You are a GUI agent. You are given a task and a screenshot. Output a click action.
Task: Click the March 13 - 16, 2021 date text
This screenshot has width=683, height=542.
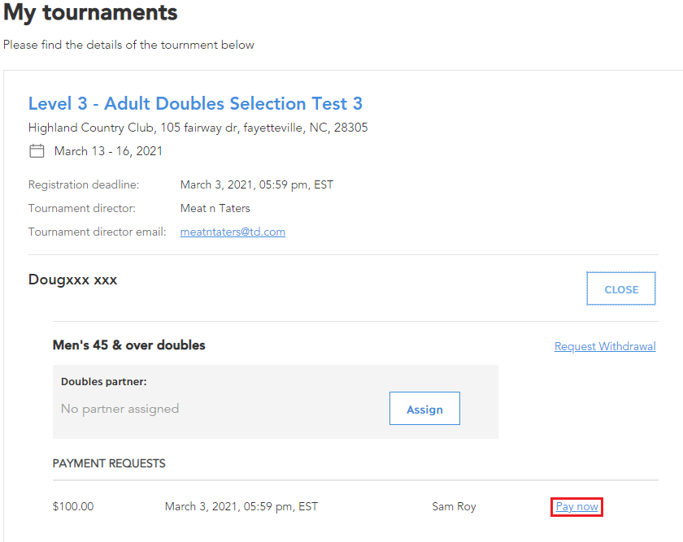[108, 151]
